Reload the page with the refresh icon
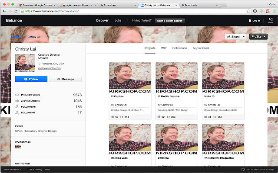The height and width of the screenshot is (173, 278). tap(16, 11)
